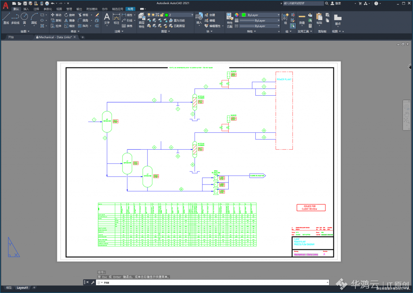Switch to the Model (模型) tab
Image resolution: width=413 pixels, height=293 pixels.
click(x=9, y=288)
